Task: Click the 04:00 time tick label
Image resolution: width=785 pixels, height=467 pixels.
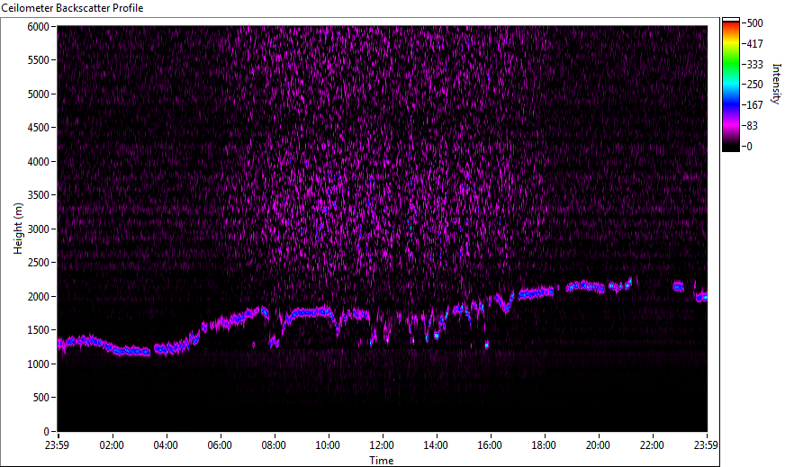Action: [x=166, y=445]
